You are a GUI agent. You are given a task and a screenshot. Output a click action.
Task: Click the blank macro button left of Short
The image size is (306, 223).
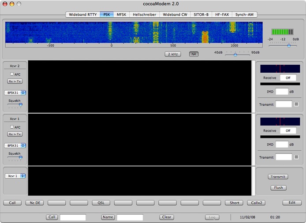212,203
